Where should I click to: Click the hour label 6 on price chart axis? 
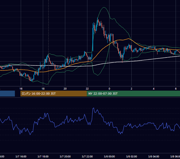pos(176,89)
